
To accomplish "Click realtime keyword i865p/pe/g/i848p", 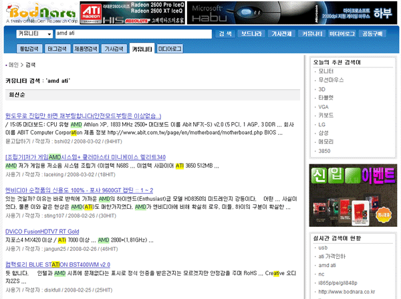I will pyautogui.click(x=338, y=283).
